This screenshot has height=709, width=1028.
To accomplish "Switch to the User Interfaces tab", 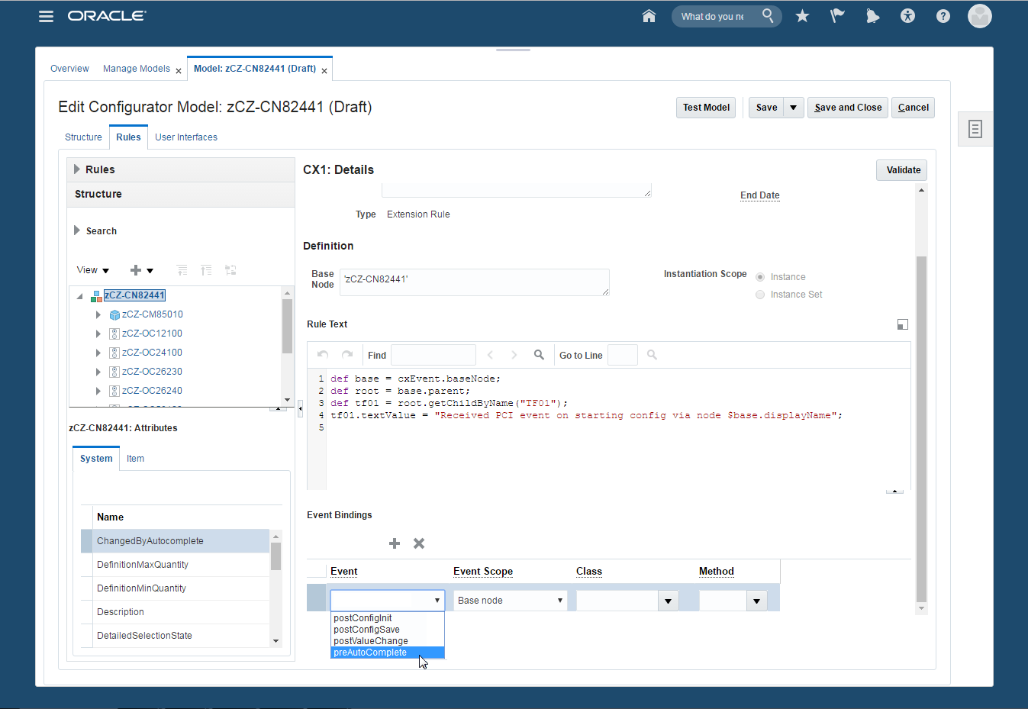I will [186, 137].
